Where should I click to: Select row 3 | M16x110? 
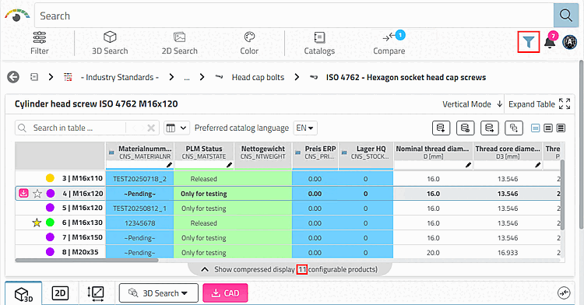coord(83,178)
